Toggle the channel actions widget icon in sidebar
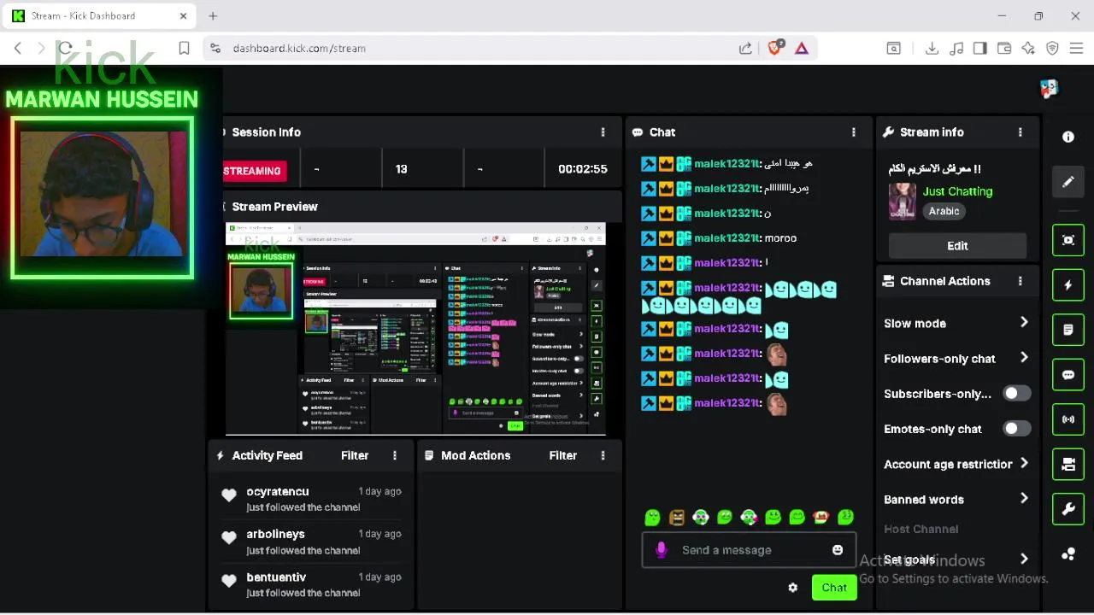 (1068, 464)
